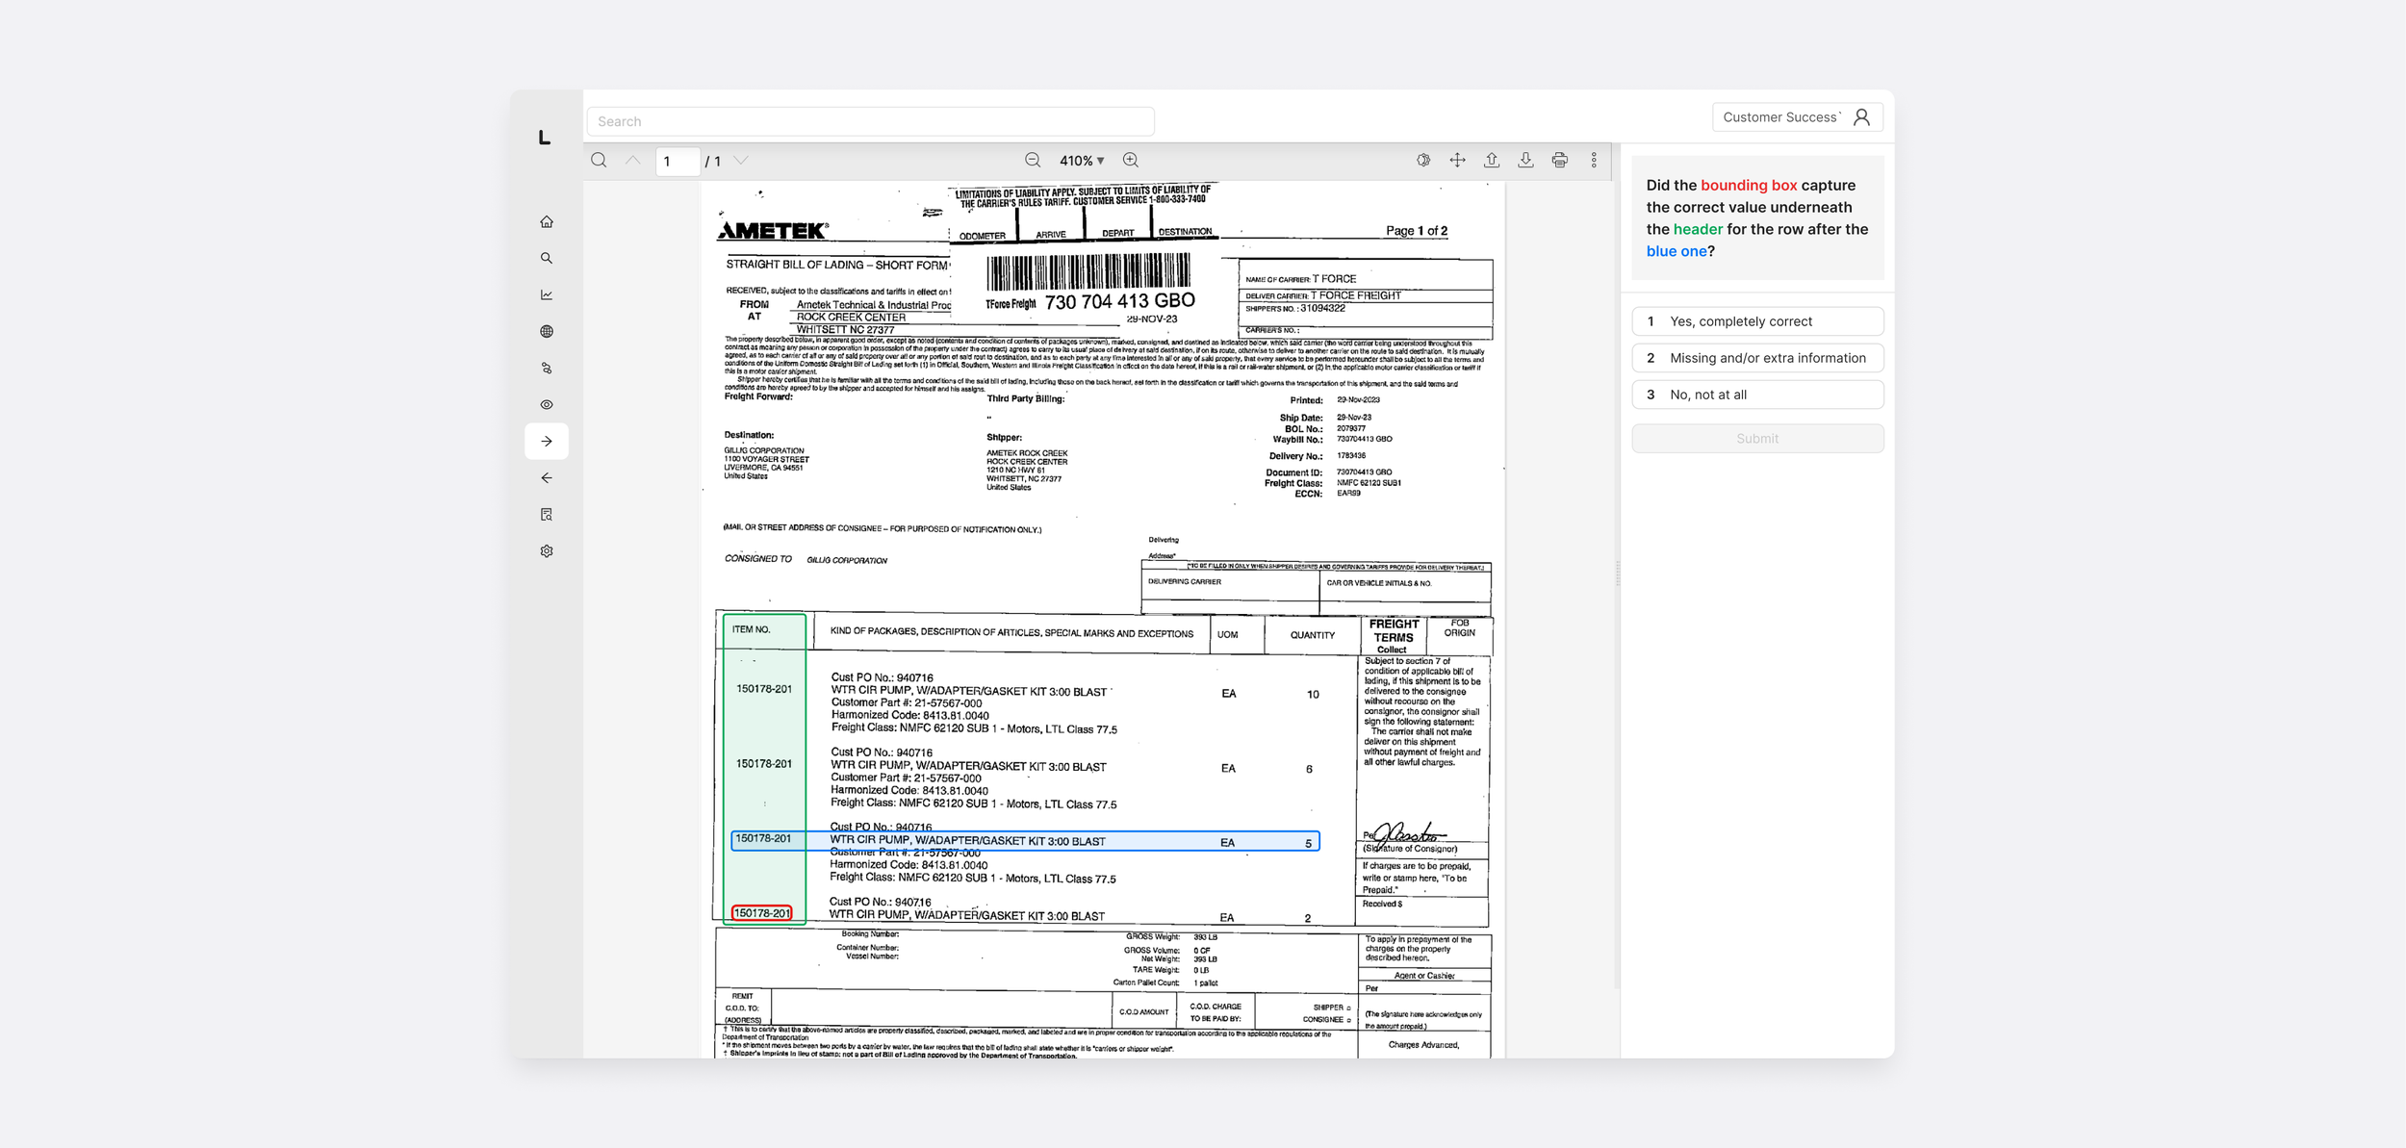
Task: Print the document using printer icon
Action: click(1559, 160)
